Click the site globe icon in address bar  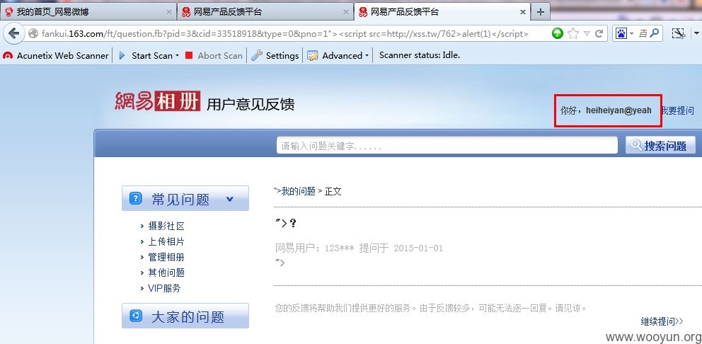(33, 33)
